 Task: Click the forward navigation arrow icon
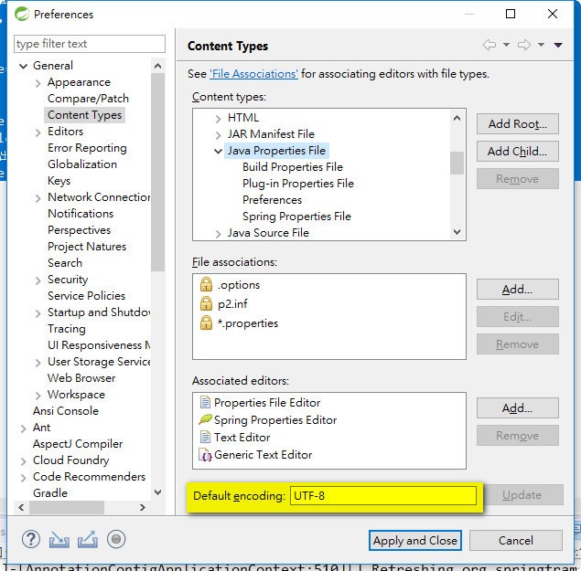pos(524,45)
